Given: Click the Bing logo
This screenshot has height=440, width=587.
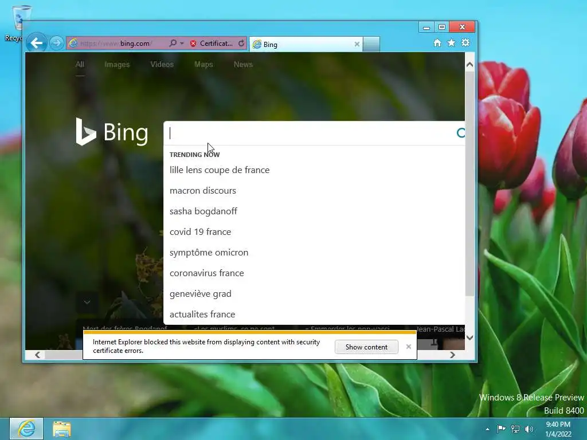Looking at the screenshot, I should 112,132.
